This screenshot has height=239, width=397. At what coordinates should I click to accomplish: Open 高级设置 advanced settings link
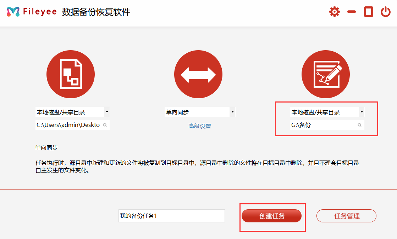200,126
